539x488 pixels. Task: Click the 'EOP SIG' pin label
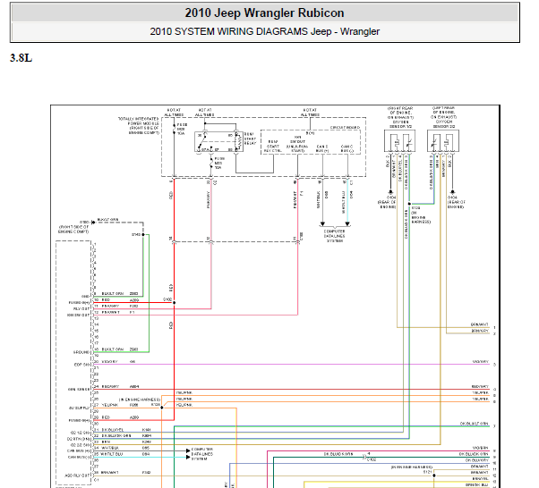tap(81, 365)
